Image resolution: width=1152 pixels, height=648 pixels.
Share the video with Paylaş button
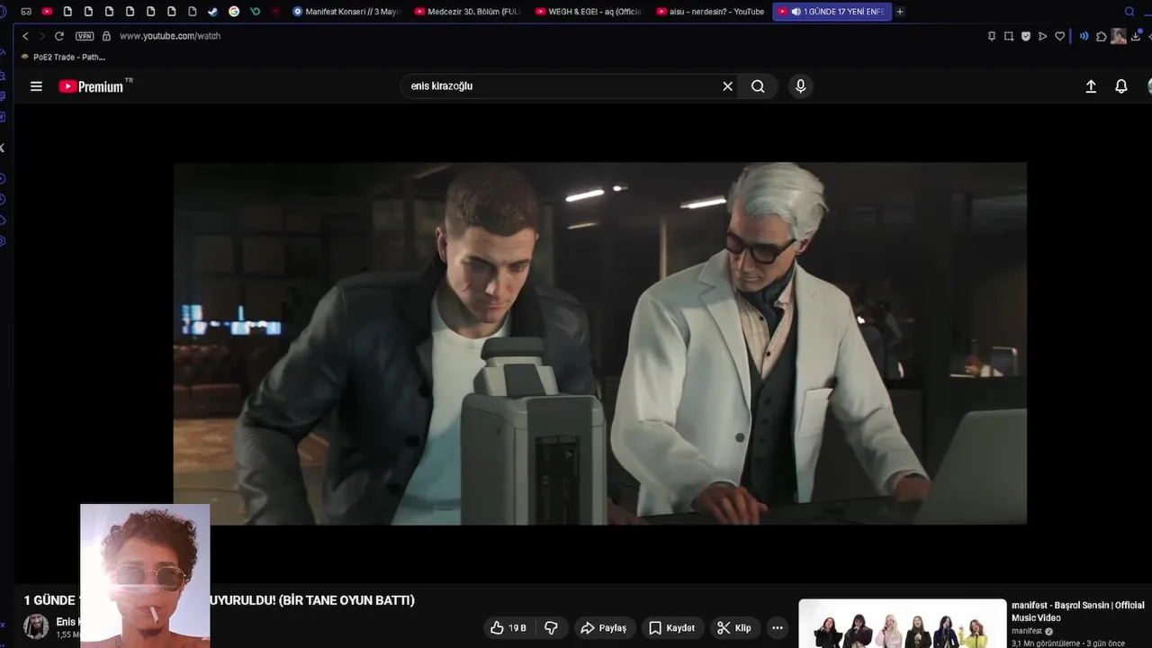[603, 628]
